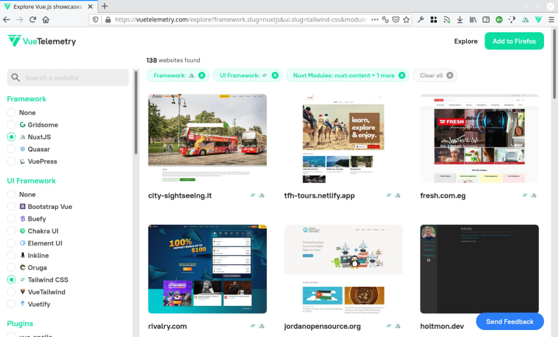Open the Explore navigation link
This screenshot has width=558, height=337.
coord(465,41)
